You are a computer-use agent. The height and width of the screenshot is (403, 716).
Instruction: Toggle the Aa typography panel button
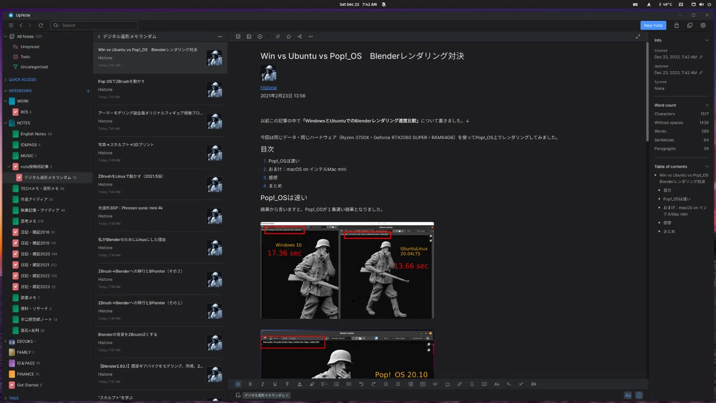pyautogui.click(x=628, y=395)
